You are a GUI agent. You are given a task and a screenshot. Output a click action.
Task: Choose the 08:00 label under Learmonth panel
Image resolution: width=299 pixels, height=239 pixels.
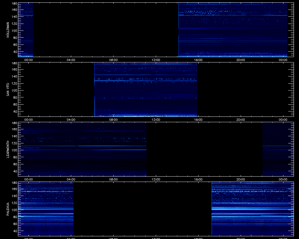pos(113,179)
